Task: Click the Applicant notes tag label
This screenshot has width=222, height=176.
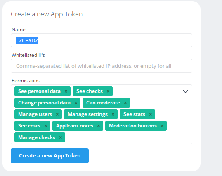Action: (x=75, y=126)
